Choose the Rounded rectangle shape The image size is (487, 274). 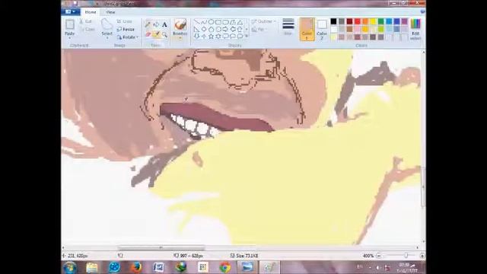[x=225, y=22]
